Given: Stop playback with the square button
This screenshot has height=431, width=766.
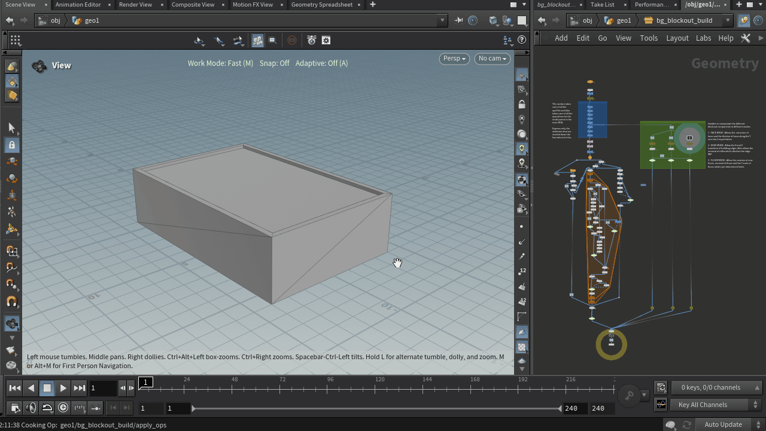Looking at the screenshot, I should (47, 388).
